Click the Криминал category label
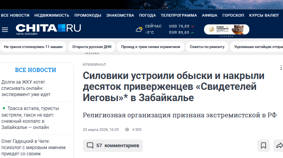283x158 pixels. click(x=94, y=64)
